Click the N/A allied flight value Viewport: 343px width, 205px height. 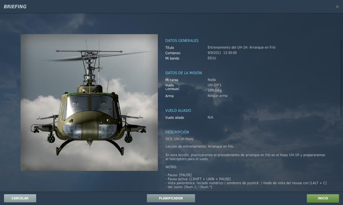(x=210, y=117)
